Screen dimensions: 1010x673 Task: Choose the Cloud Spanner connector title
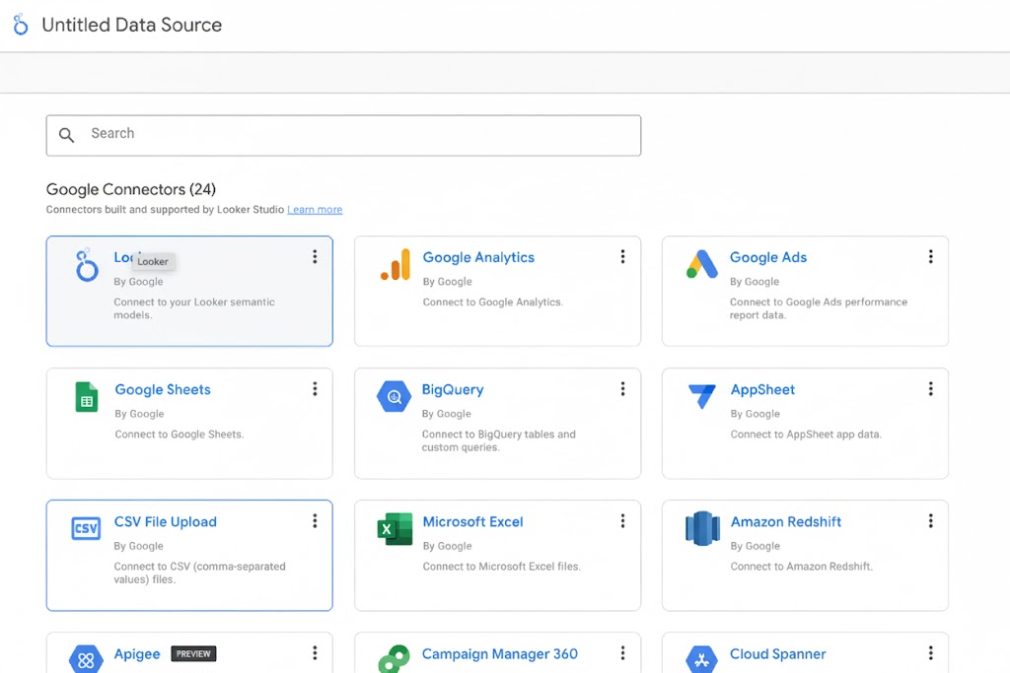click(777, 654)
